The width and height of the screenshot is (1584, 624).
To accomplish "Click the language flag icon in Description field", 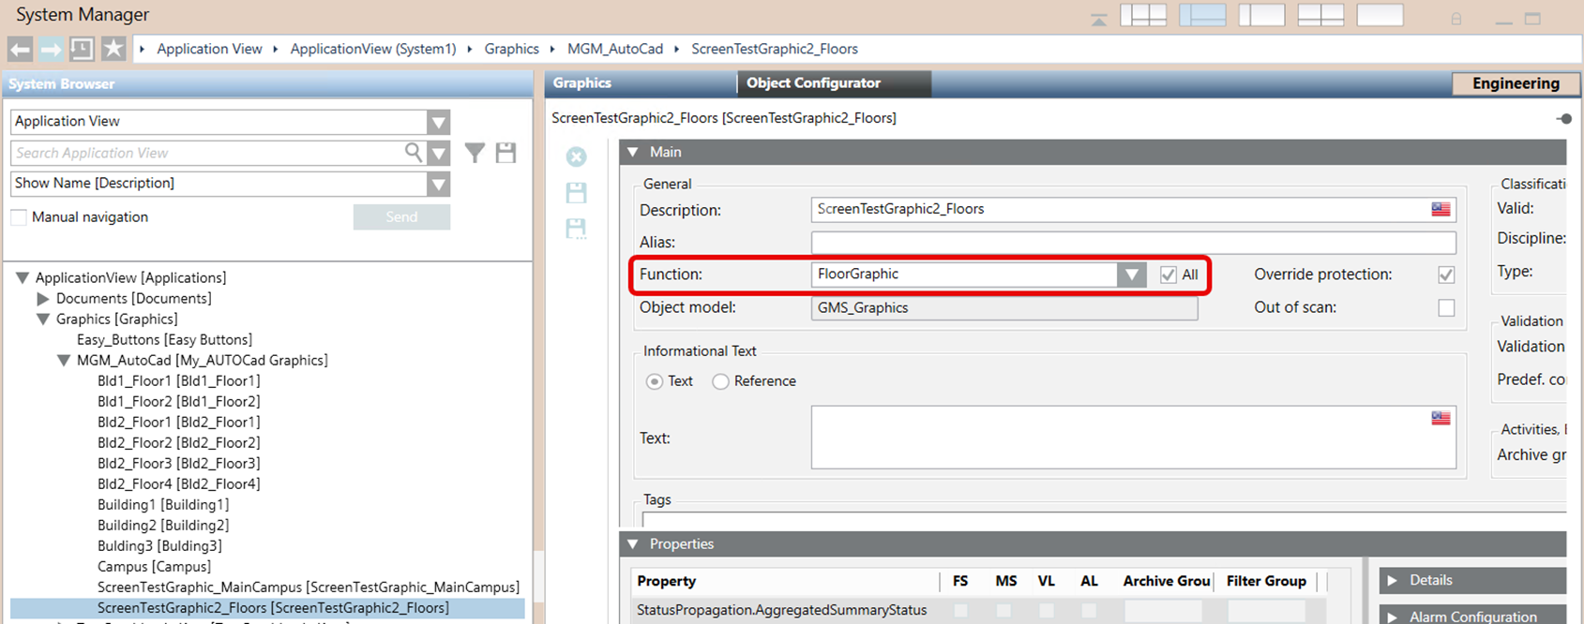I will pyautogui.click(x=1441, y=209).
